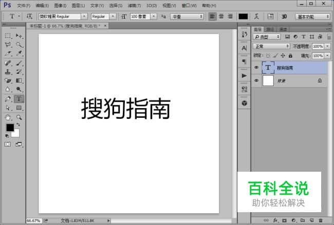
Task: Open the font style Regular dropdown
Action: pyautogui.click(x=113, y=16)
